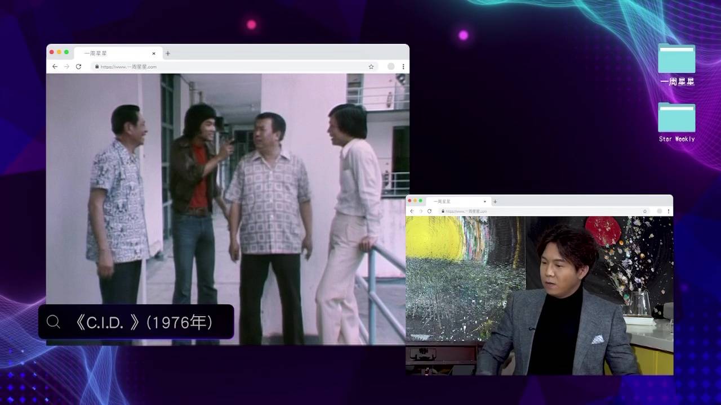The height and width of the screenshot is (405, 721).
Task: Click the address bar in the large browser
Action: pyautogui.click(x=225, y=66)
